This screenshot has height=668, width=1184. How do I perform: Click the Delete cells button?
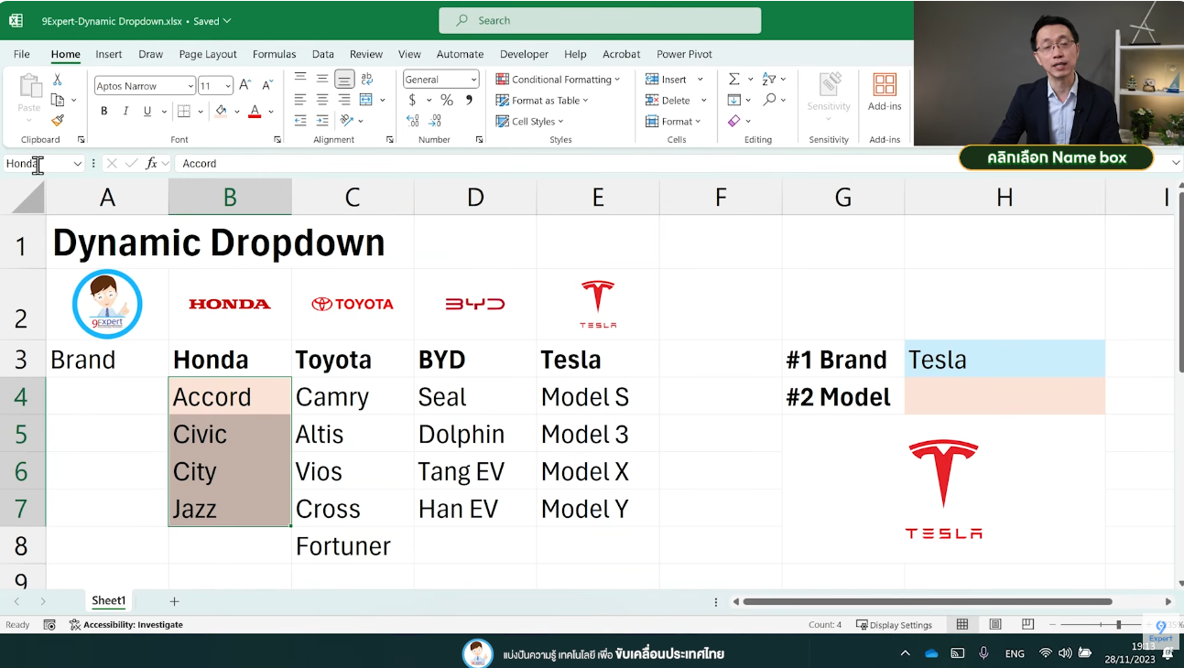[x=668, y=101]
